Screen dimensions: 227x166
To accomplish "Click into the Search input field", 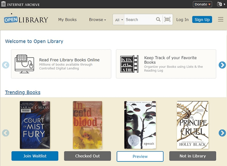I will pos(140,20).
